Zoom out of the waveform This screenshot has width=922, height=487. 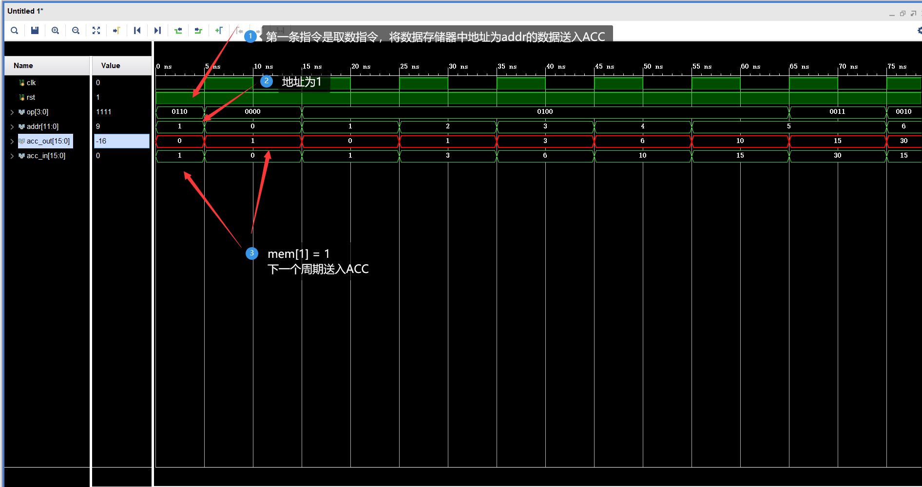point(76,30)
